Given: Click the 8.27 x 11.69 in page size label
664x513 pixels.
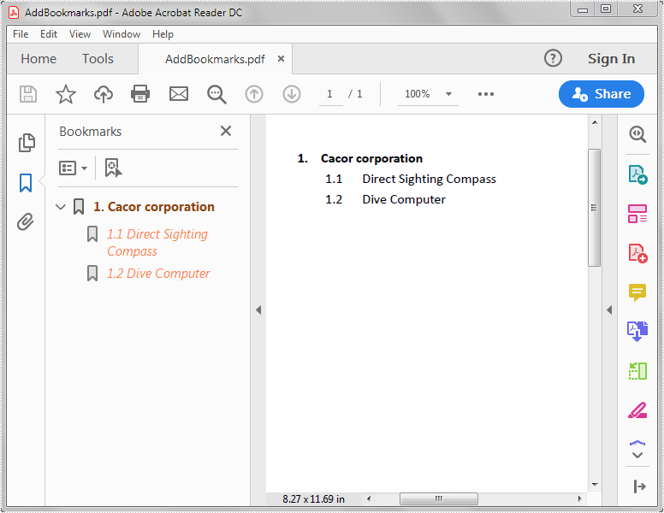Looking at the screenshot, I should 314,499.
